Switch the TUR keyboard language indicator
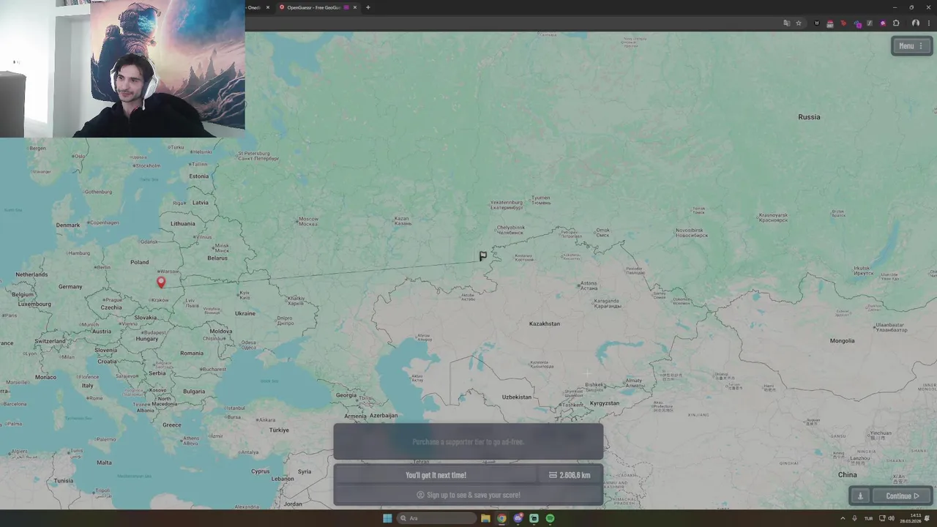The height and width of the screenshot is (527, 937). coord(869,518)
